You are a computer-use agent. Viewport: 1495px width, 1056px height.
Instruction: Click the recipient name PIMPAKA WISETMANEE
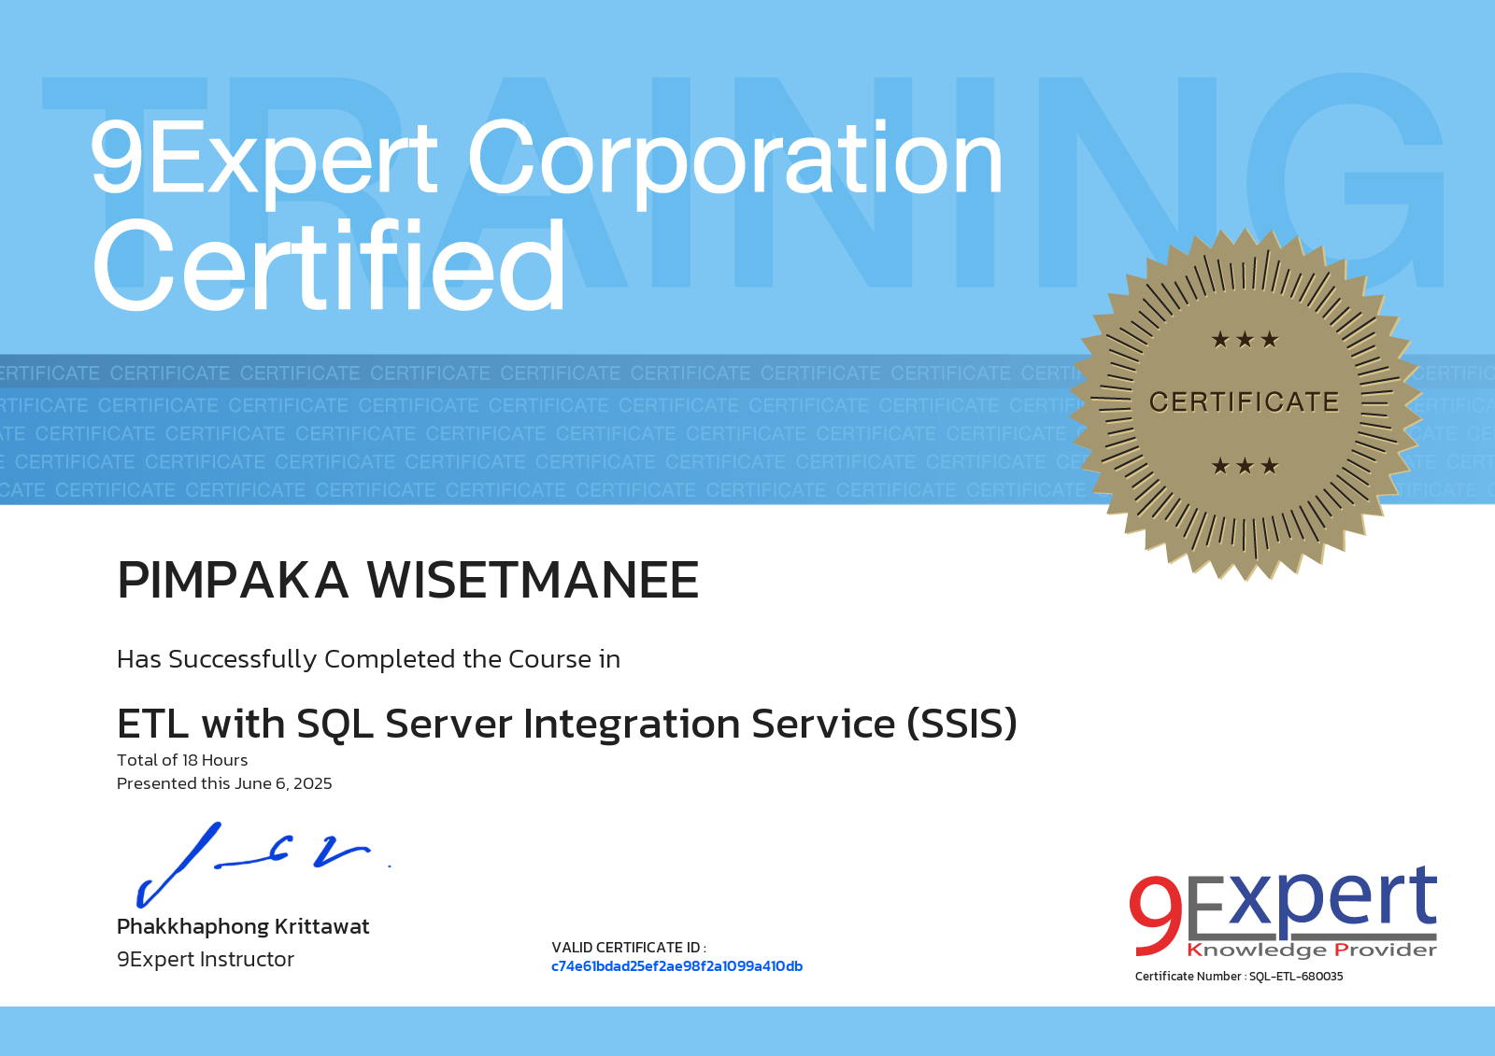tap(407, 580)
